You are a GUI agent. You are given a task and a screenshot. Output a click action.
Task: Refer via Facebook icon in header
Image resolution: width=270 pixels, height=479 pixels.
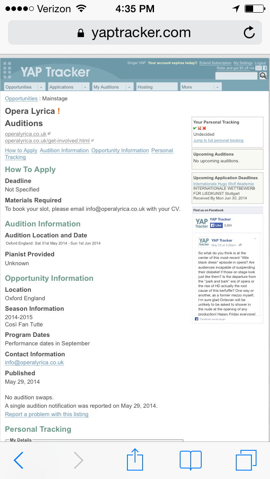265,68
